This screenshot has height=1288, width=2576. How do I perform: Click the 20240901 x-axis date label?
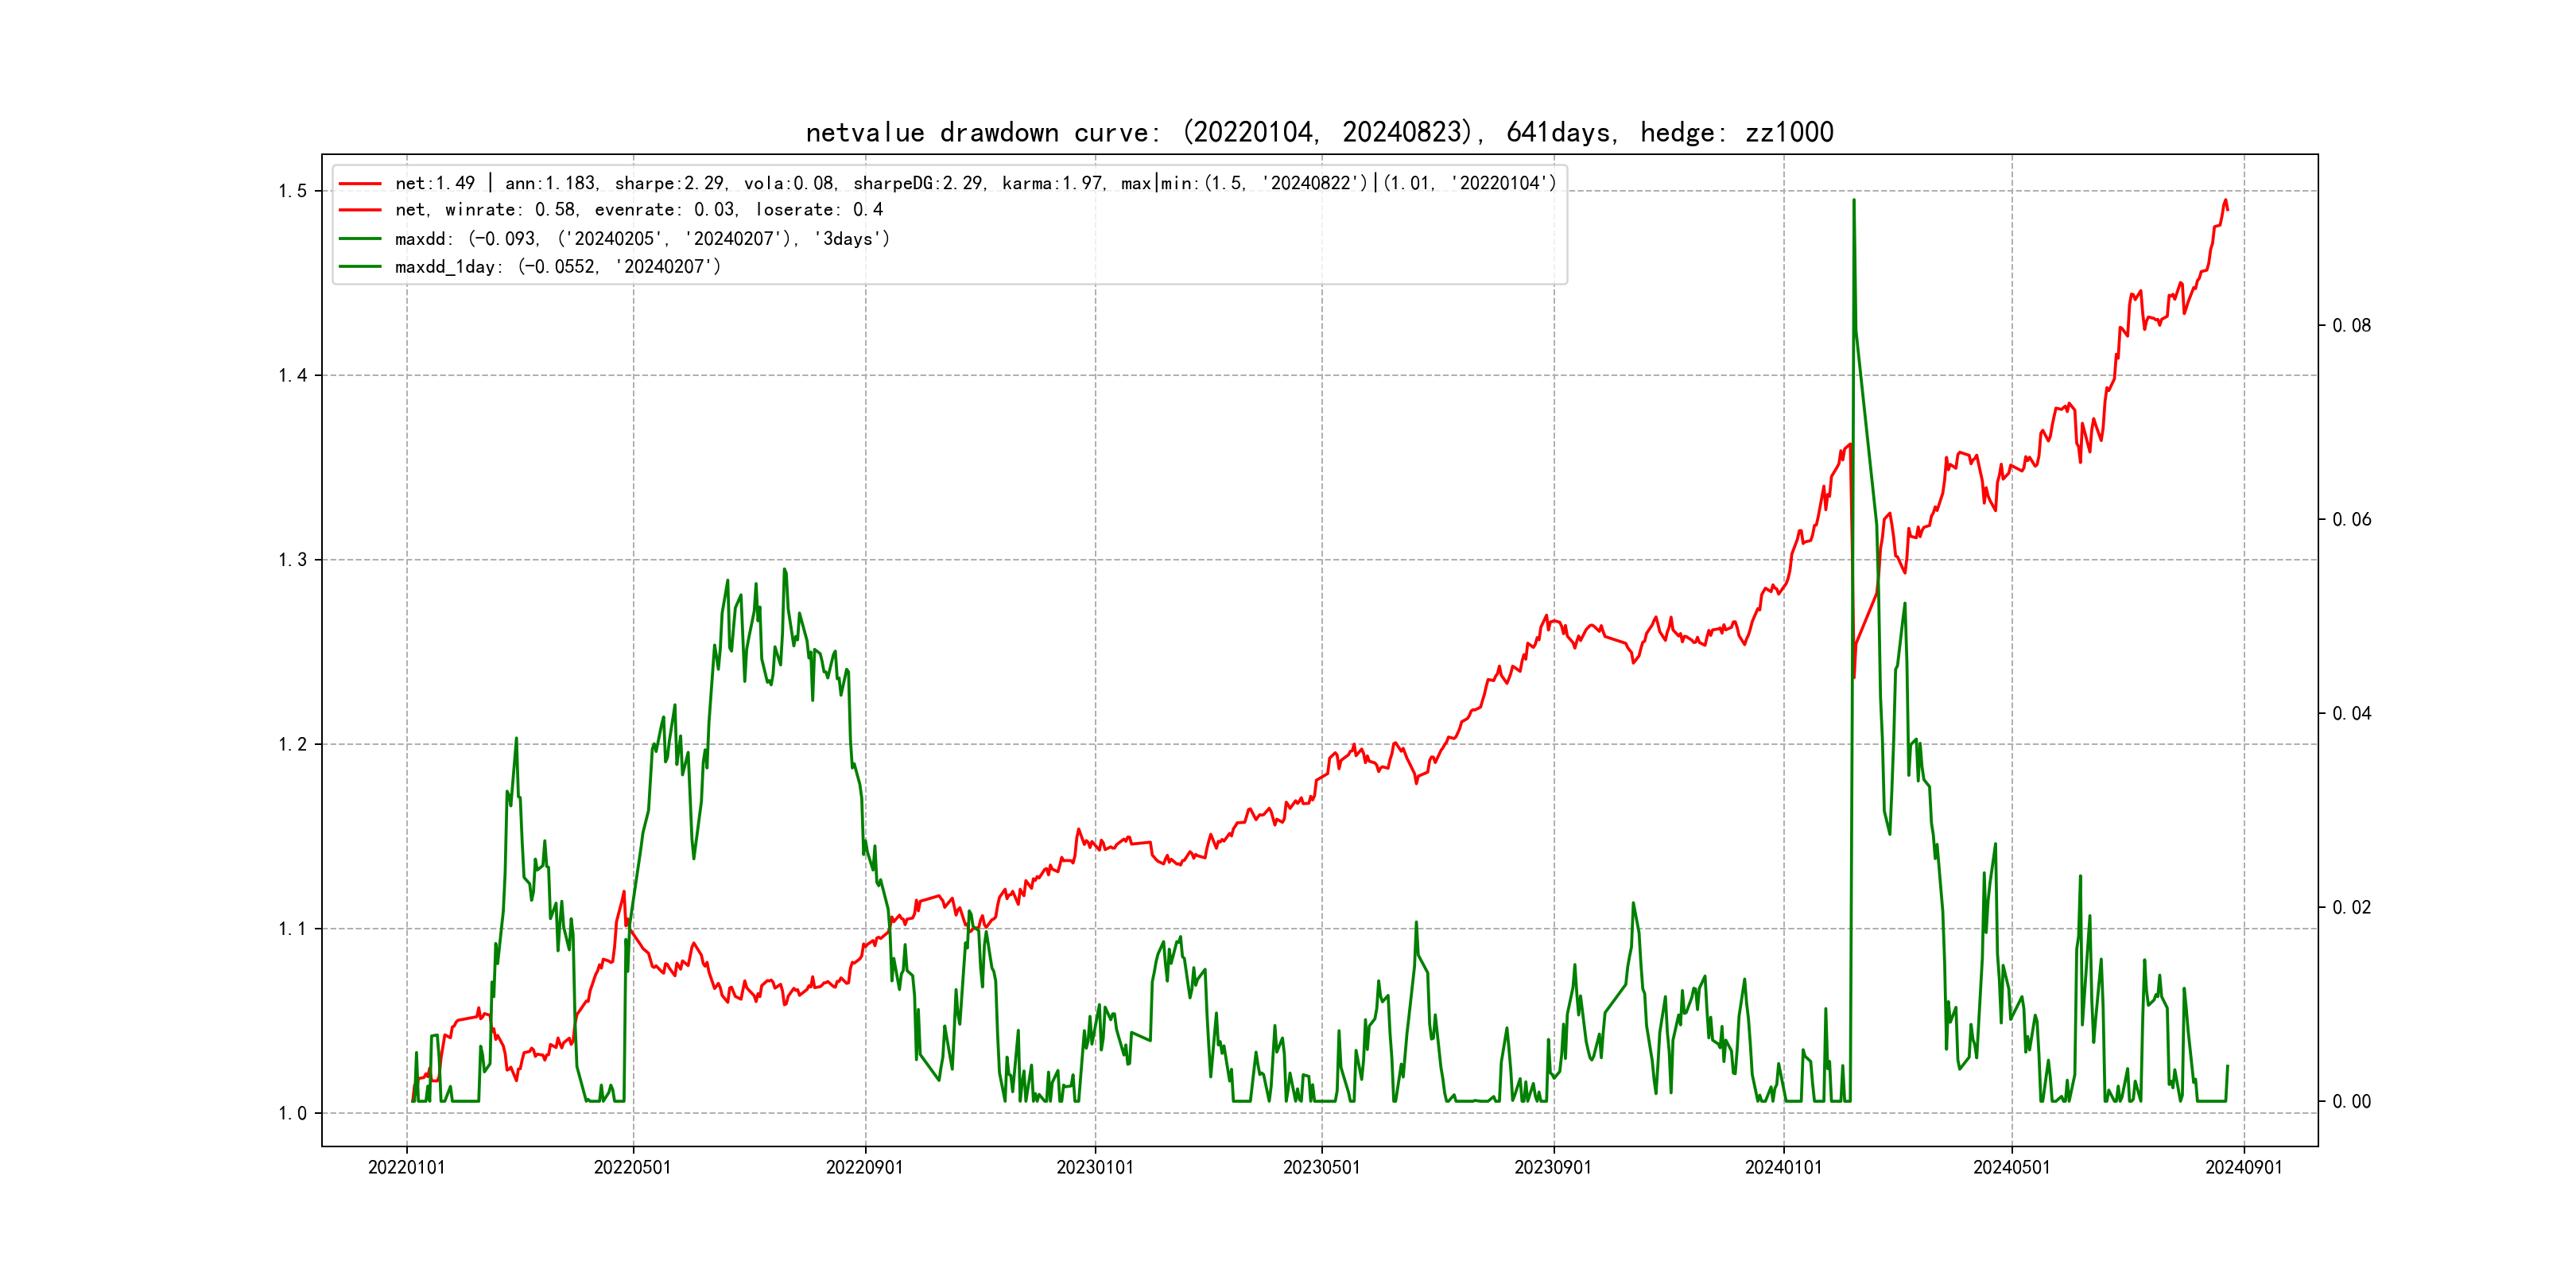(x=2243, y=1168)
